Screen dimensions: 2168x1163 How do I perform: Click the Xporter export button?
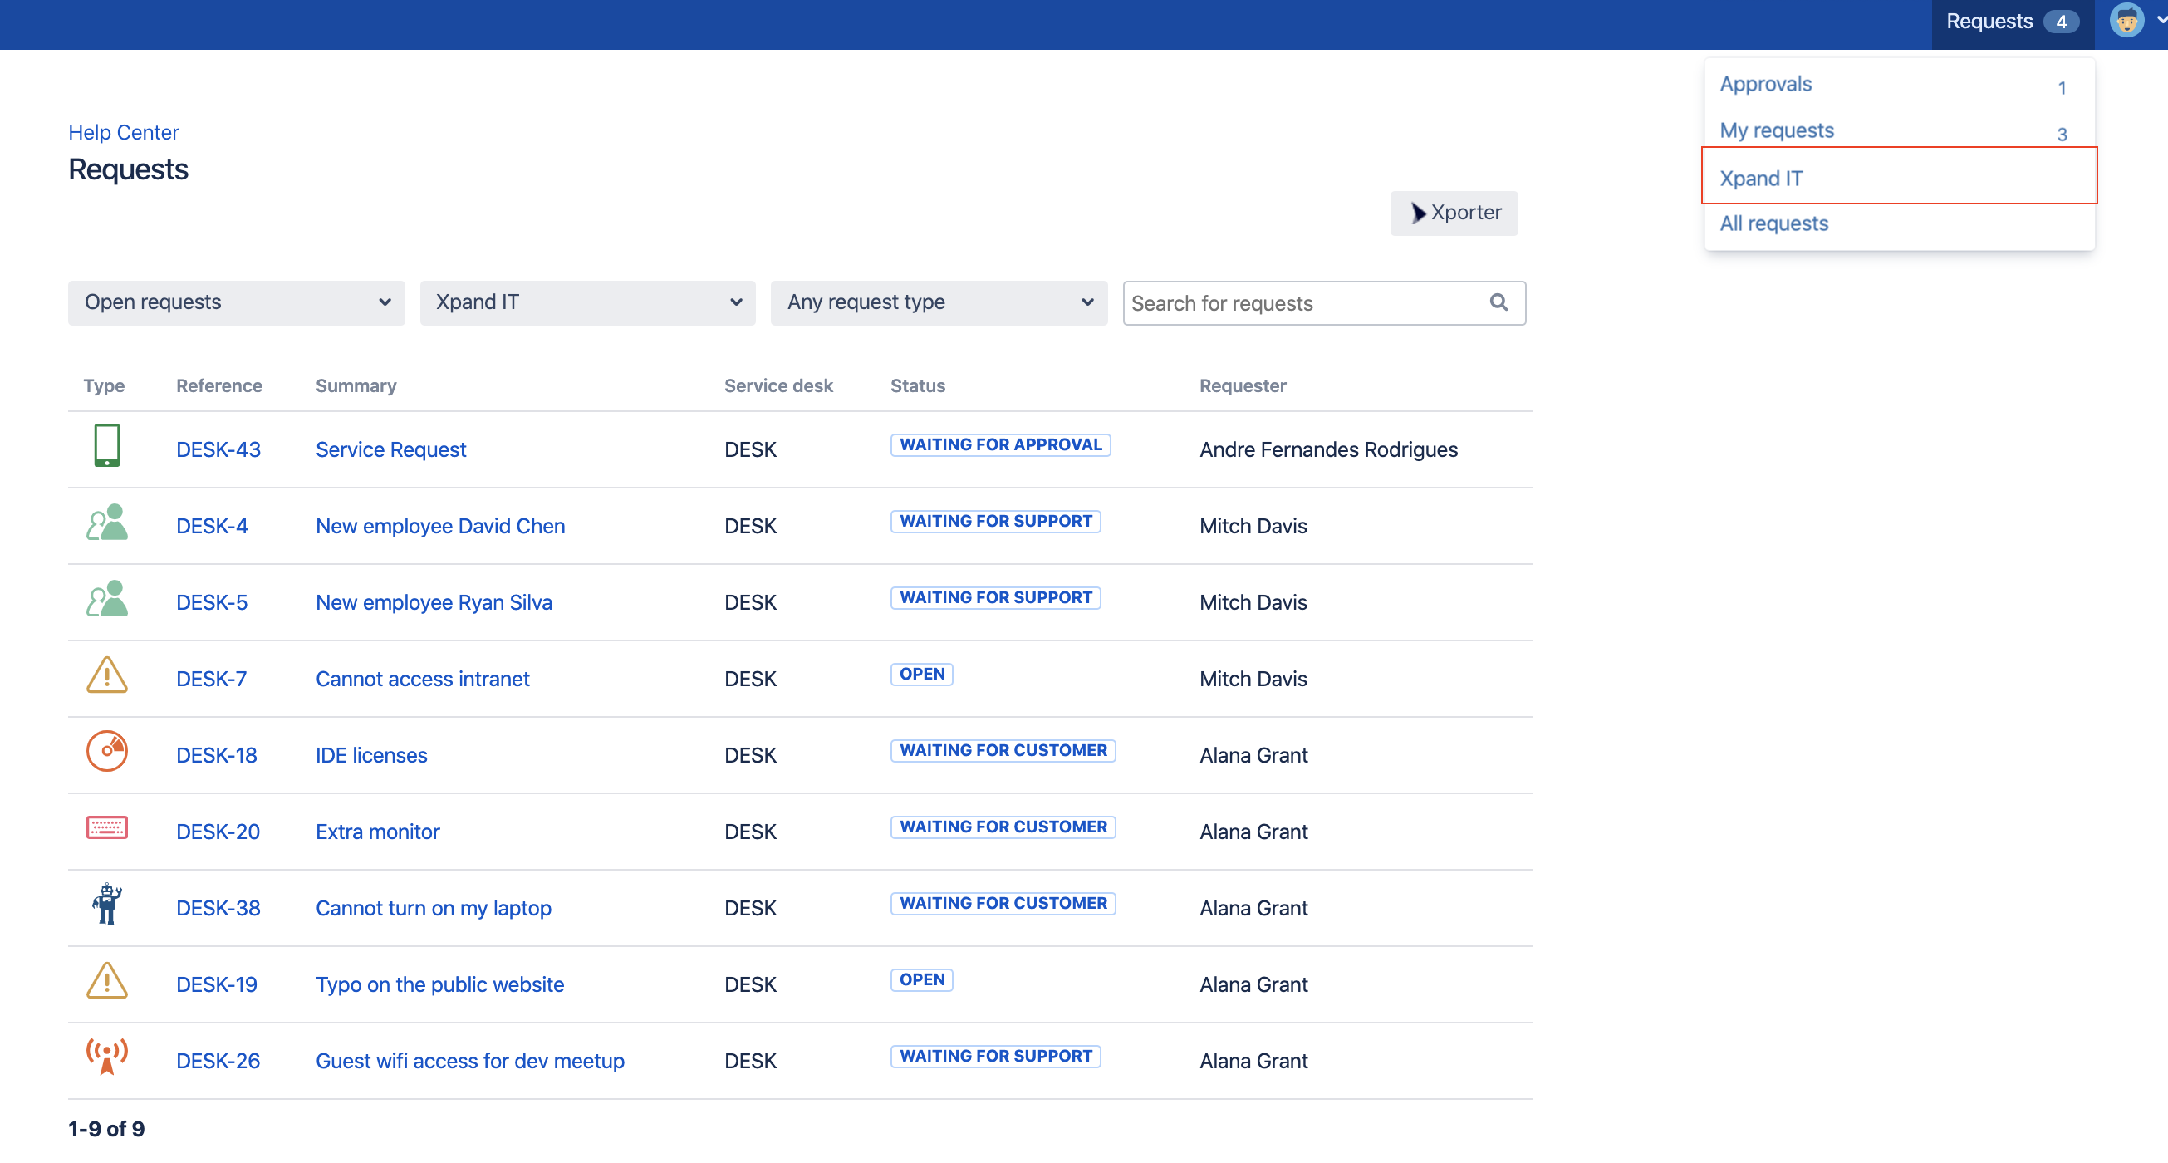(x=1454, y=213)
